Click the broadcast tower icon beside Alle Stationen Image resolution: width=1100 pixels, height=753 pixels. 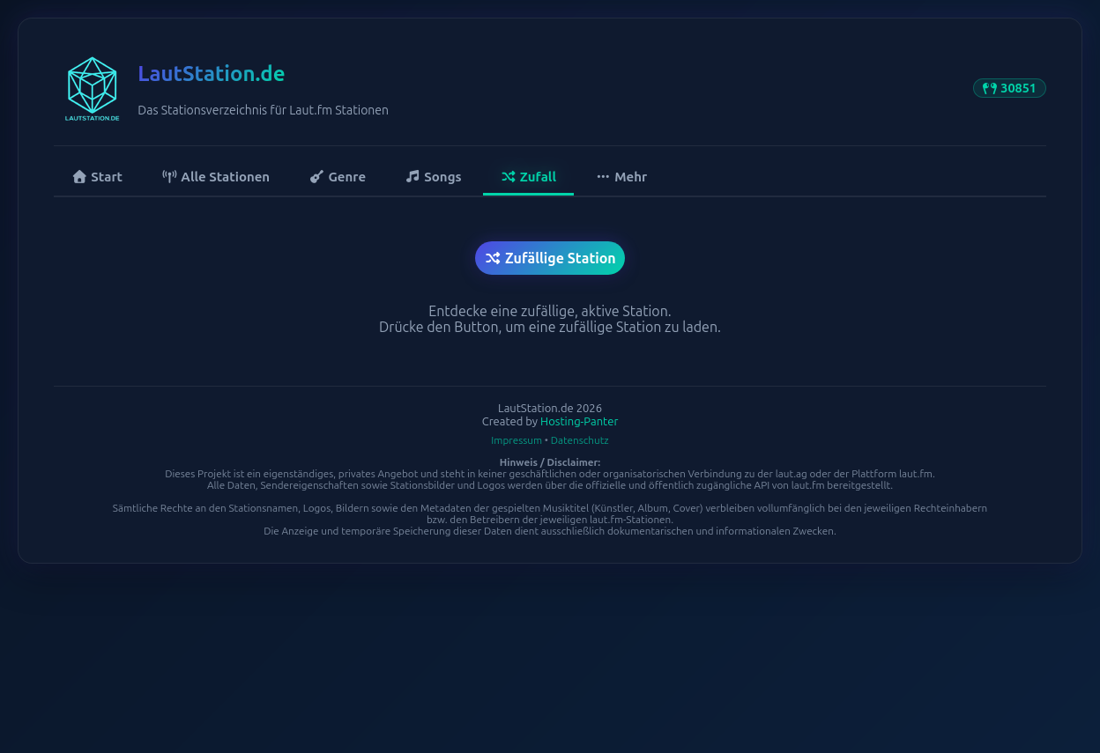169,176
